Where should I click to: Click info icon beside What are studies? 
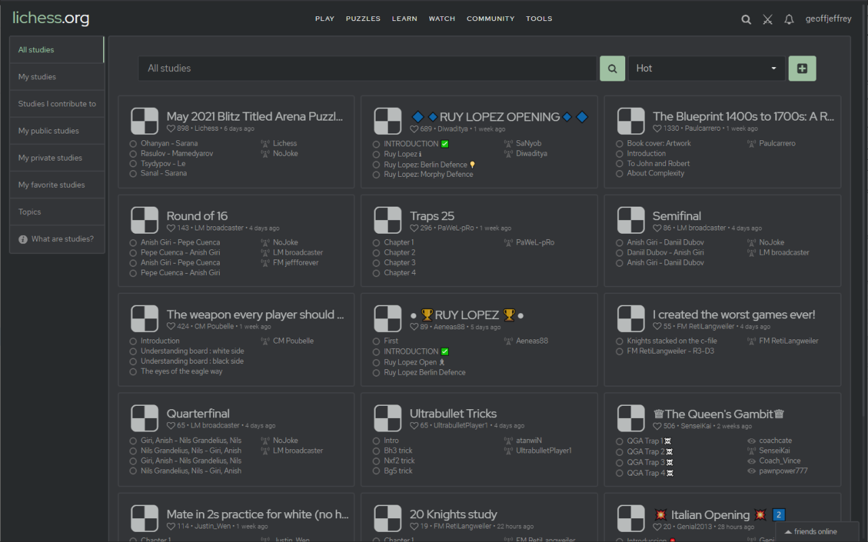pos(23,239)
